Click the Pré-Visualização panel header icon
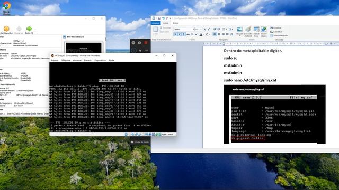 click(64, 37)
